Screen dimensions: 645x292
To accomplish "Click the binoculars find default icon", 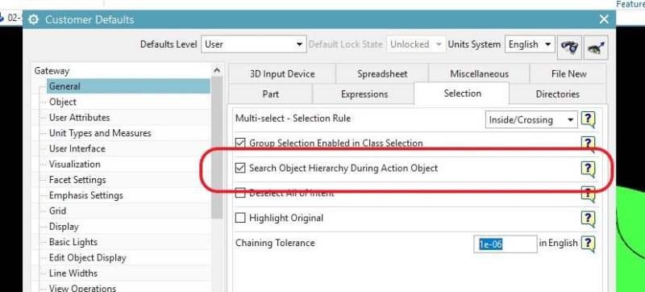I will [x=569, y=48].
